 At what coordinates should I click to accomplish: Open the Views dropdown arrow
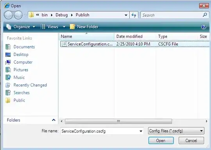coord(64,27)
